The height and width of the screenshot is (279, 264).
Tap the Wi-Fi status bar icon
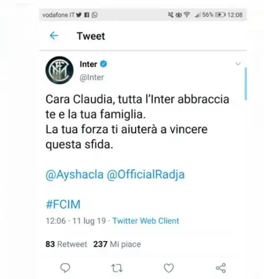[x=187, y=14]
